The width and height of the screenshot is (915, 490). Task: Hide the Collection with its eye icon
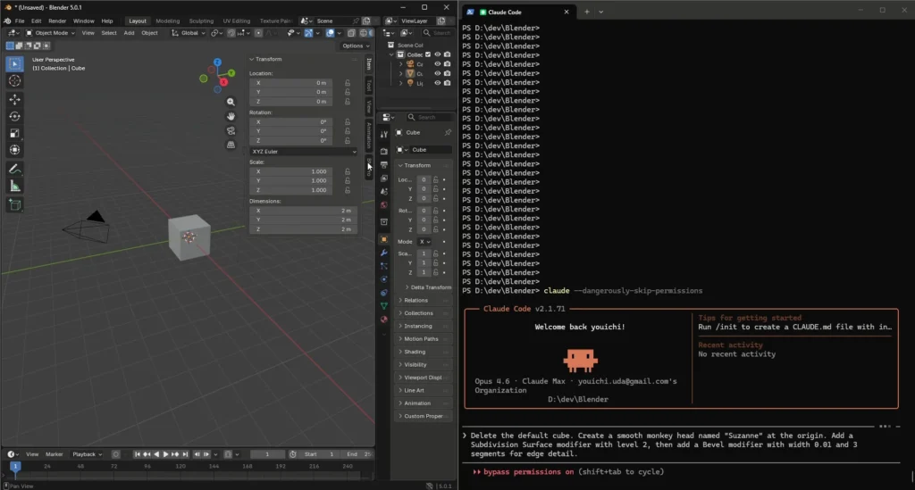437,54
